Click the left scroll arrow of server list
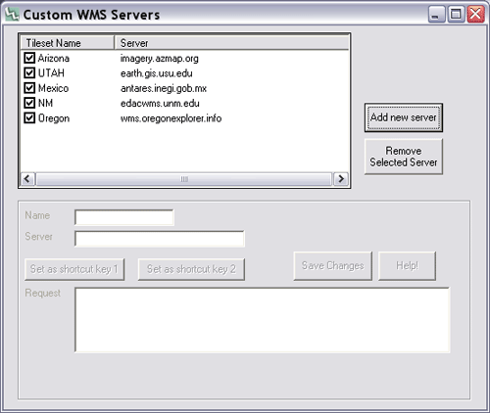The image size is (490, 413). tap(27, 179)
